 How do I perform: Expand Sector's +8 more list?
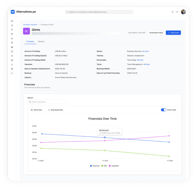tap(145, 51)
